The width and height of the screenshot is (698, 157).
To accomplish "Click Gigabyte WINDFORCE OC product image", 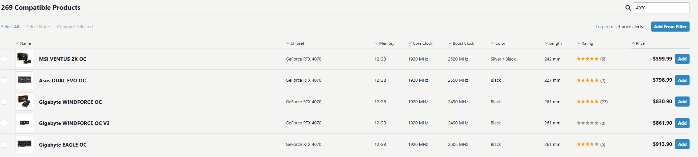I will [x=24, y=102].
